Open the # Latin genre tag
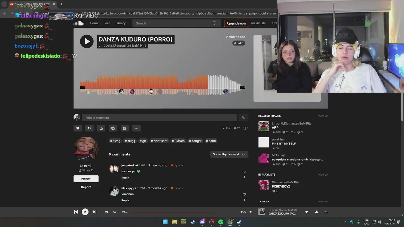This screenshot has height=227, width=404. click(239, 43)
